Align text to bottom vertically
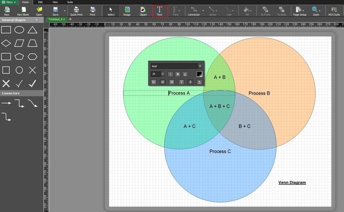Viewport: 344px width, 212px height. 199,82
